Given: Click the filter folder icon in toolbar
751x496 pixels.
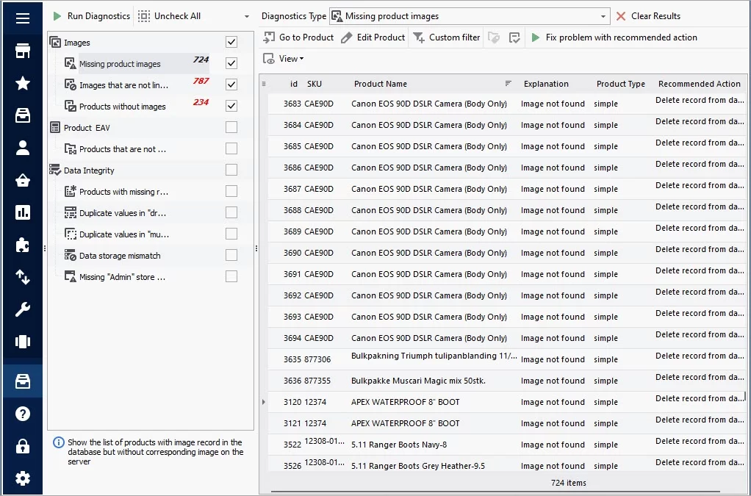Looking at the screenshot, I should point(494,37).
